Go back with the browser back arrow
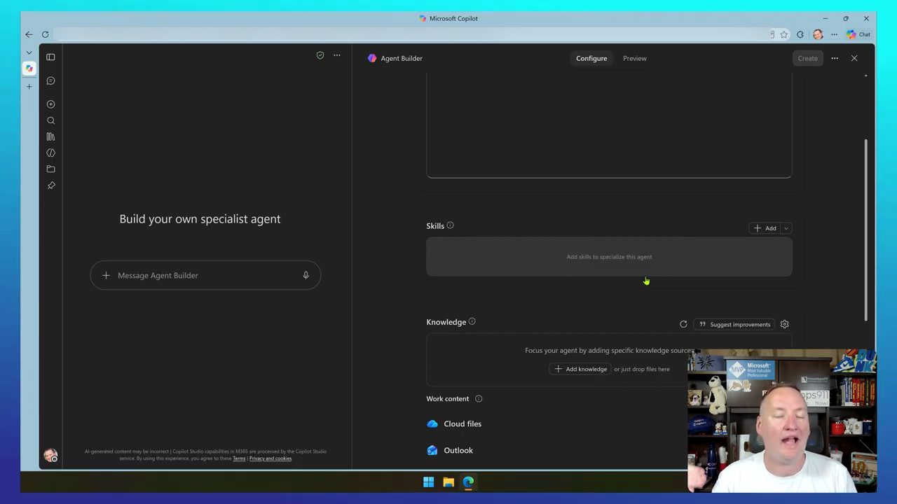This screenshot has width=897, height=504. 29,34
